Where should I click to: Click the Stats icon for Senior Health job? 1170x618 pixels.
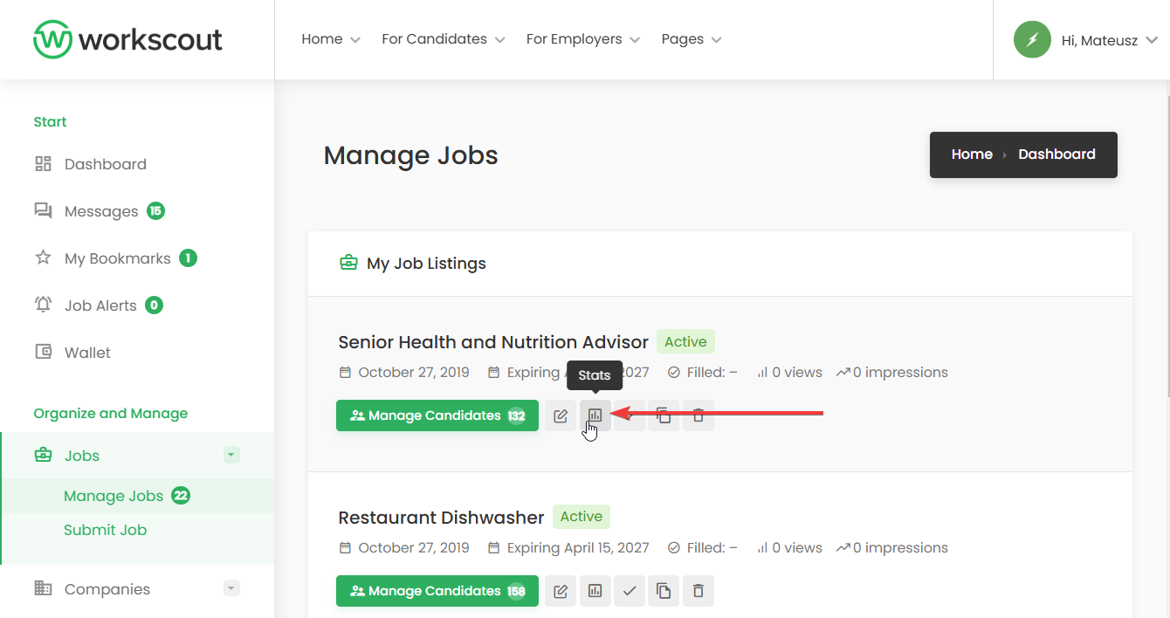pos(595,415)
